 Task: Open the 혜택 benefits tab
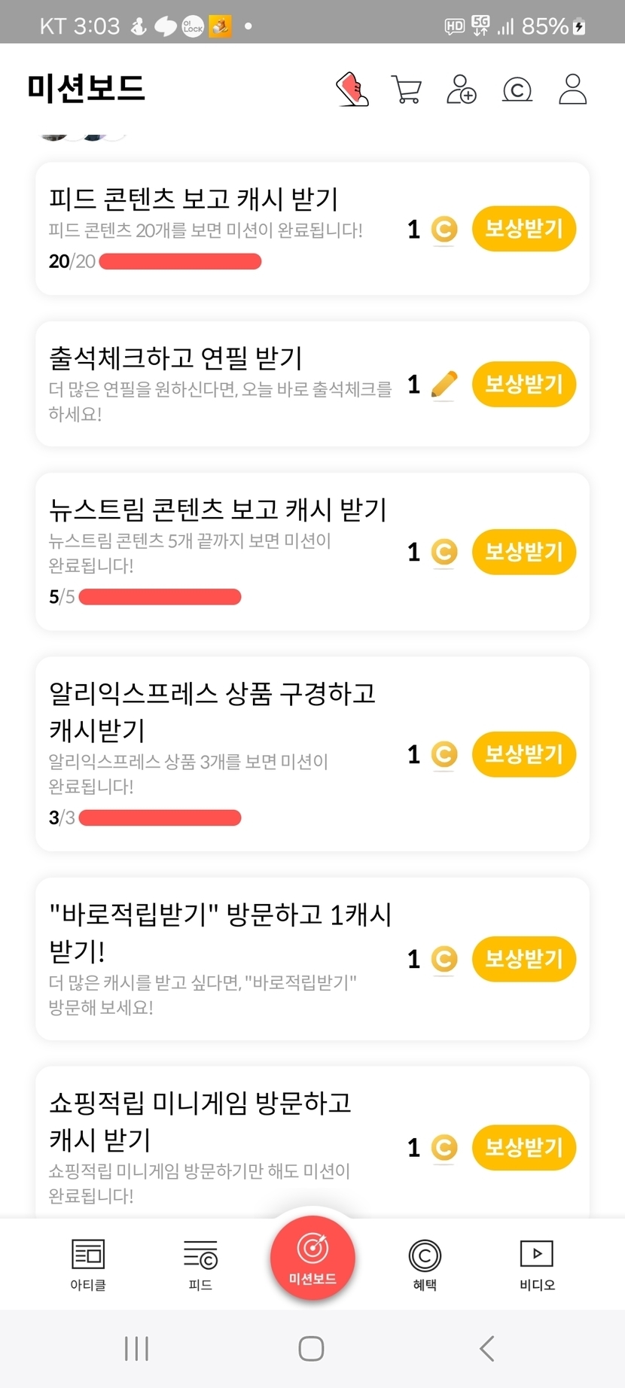click(425, 1265)
